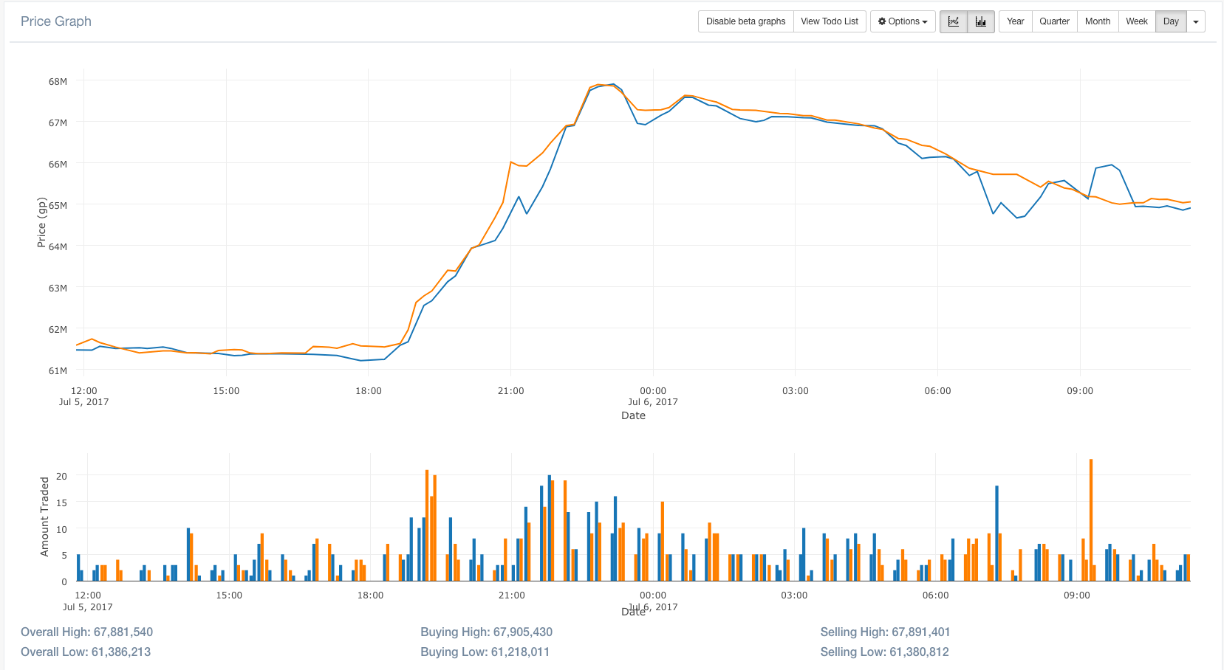Switch to the Year time range
Screen dimensions: 1224x670
click(x=1015, y=21)
